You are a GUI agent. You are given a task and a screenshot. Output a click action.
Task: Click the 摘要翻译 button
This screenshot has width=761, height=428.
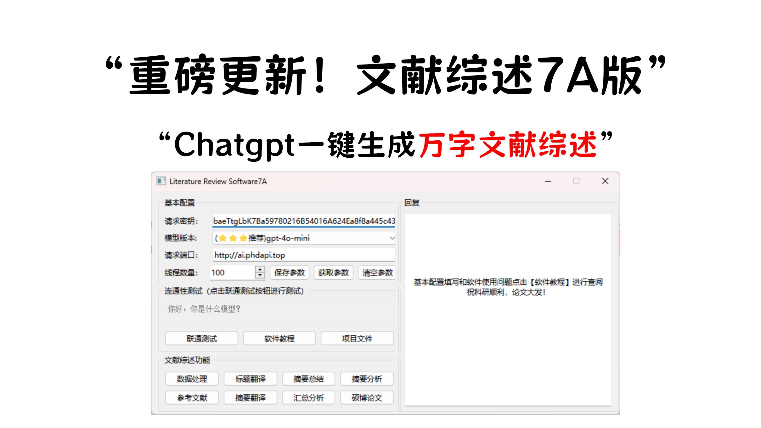[251, 398]
